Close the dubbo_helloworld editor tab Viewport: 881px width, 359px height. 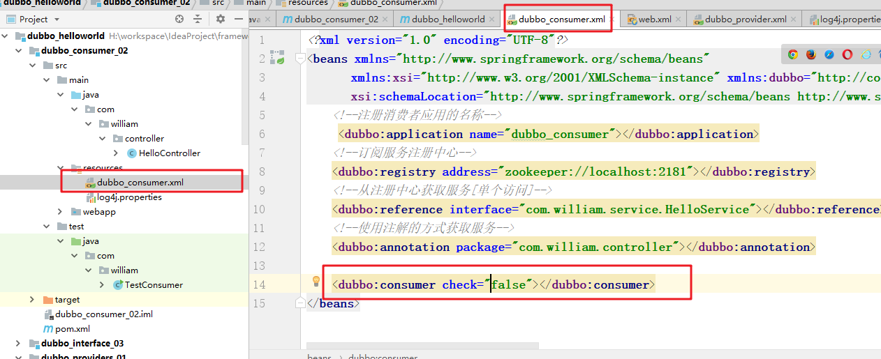(x=493, y=20)
